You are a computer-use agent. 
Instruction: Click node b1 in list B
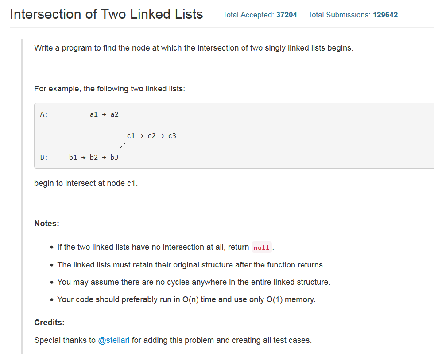pos(73,157)
